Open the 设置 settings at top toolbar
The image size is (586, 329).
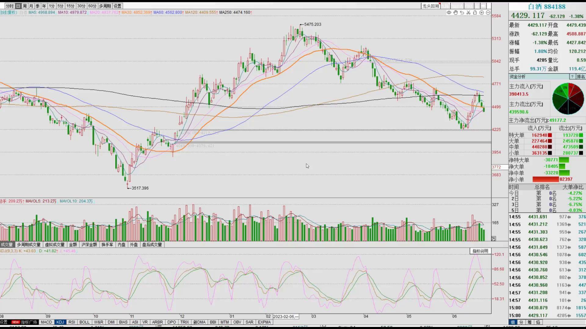pyautogui.click(x=117, y=6)
